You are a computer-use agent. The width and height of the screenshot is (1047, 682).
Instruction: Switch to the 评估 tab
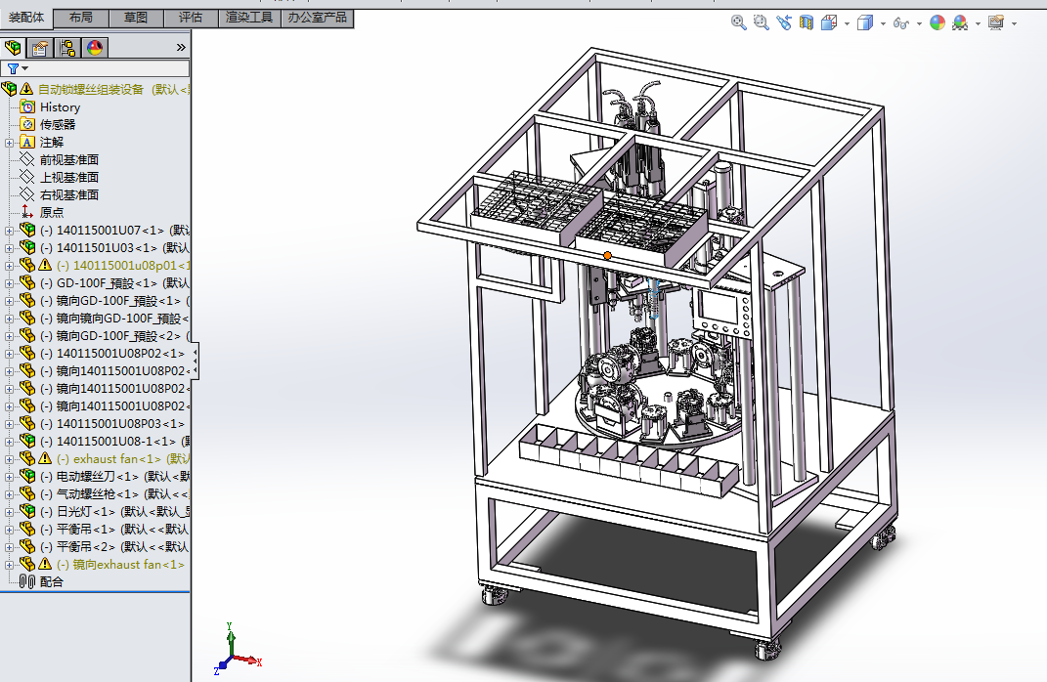click(191, 18)
